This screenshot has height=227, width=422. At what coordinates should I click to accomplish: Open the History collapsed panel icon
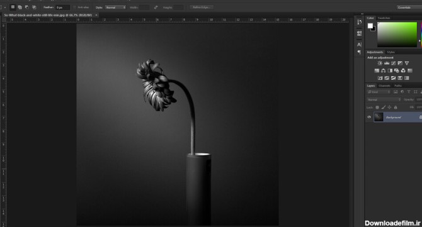coord(359,22)
